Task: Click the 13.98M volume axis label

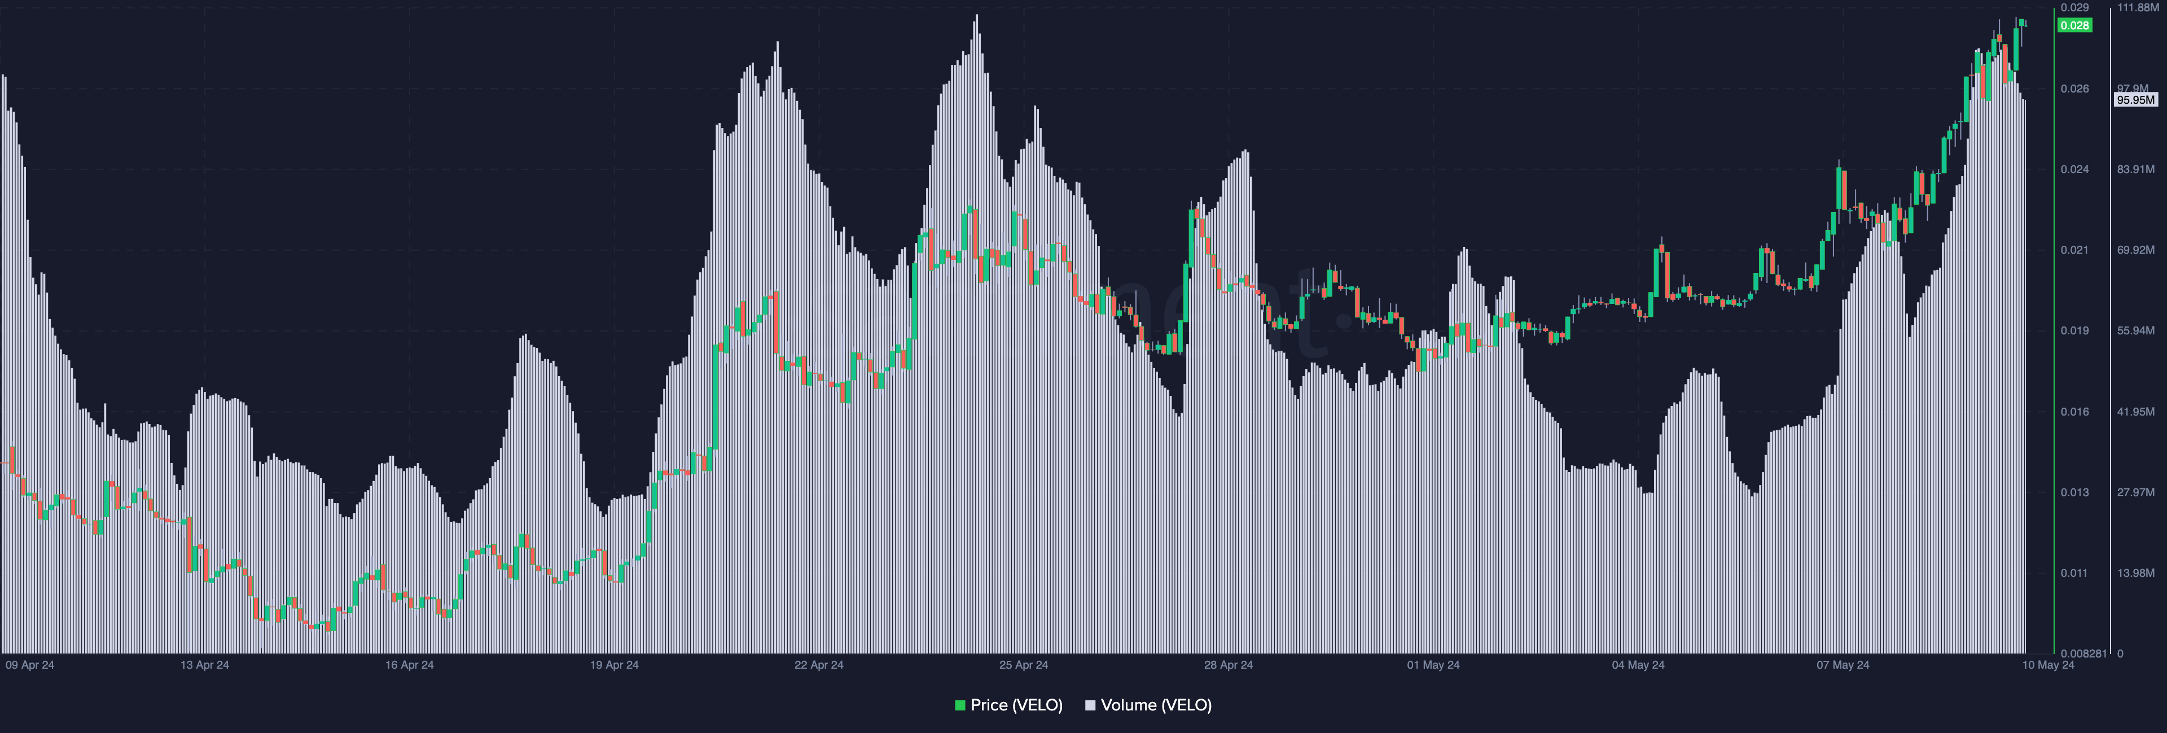Action: pyautogui.click(x=2136, y=572)
